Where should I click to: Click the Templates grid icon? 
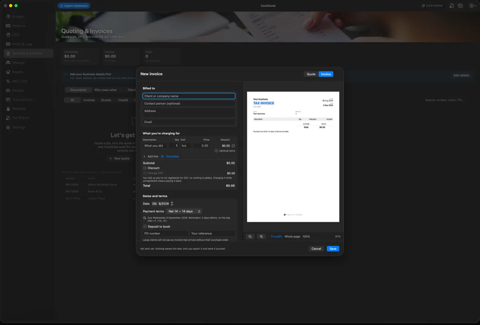point(163,156)
